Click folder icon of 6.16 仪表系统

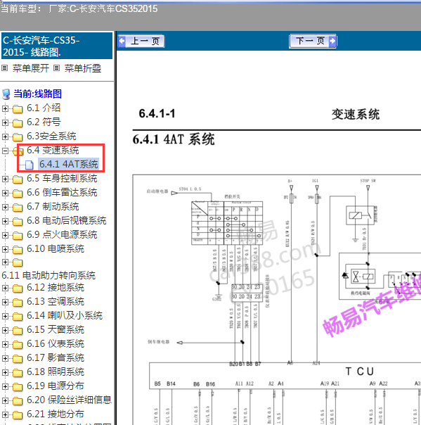click(18, 345)
